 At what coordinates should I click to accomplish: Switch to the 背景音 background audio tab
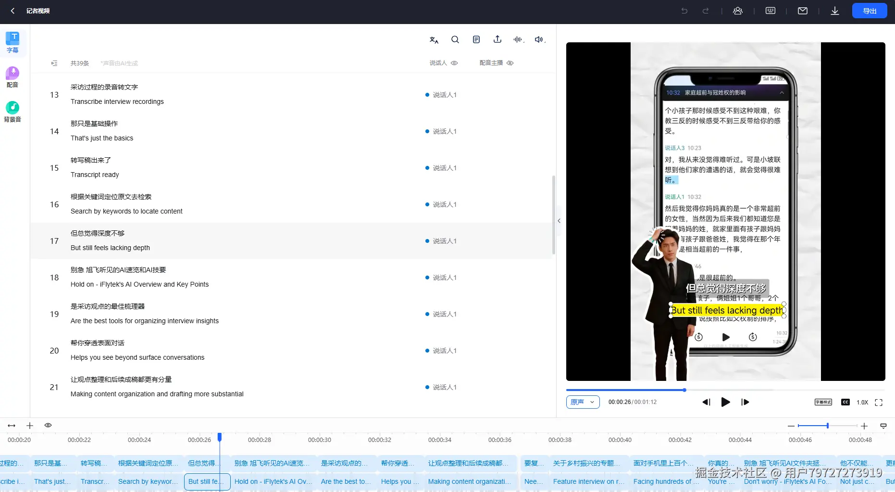click(x=12, y=112)
